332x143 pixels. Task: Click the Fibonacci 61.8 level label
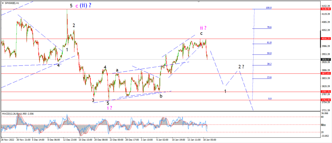click(x=269, y=42)
